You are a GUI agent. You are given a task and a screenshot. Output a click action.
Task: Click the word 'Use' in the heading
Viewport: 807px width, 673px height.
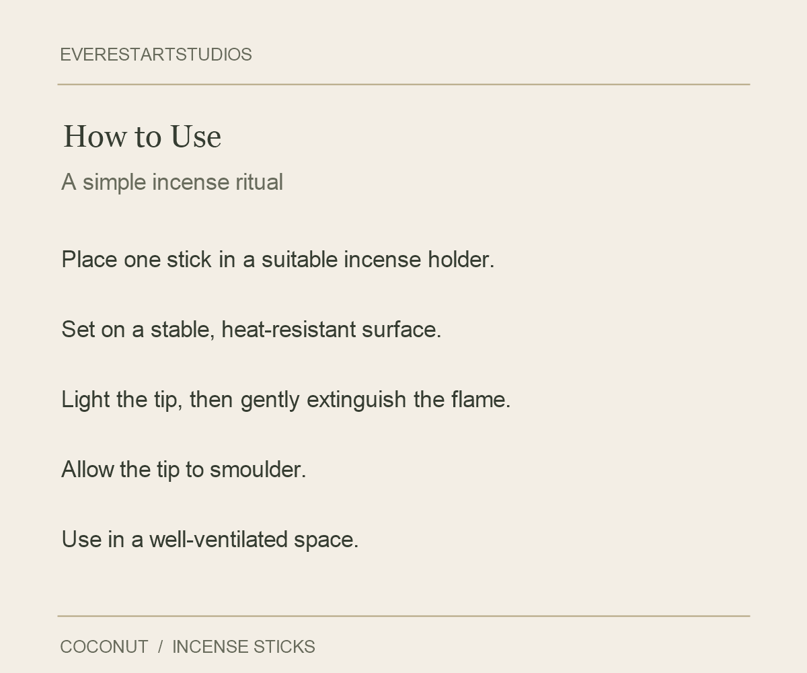pos(196,137)
